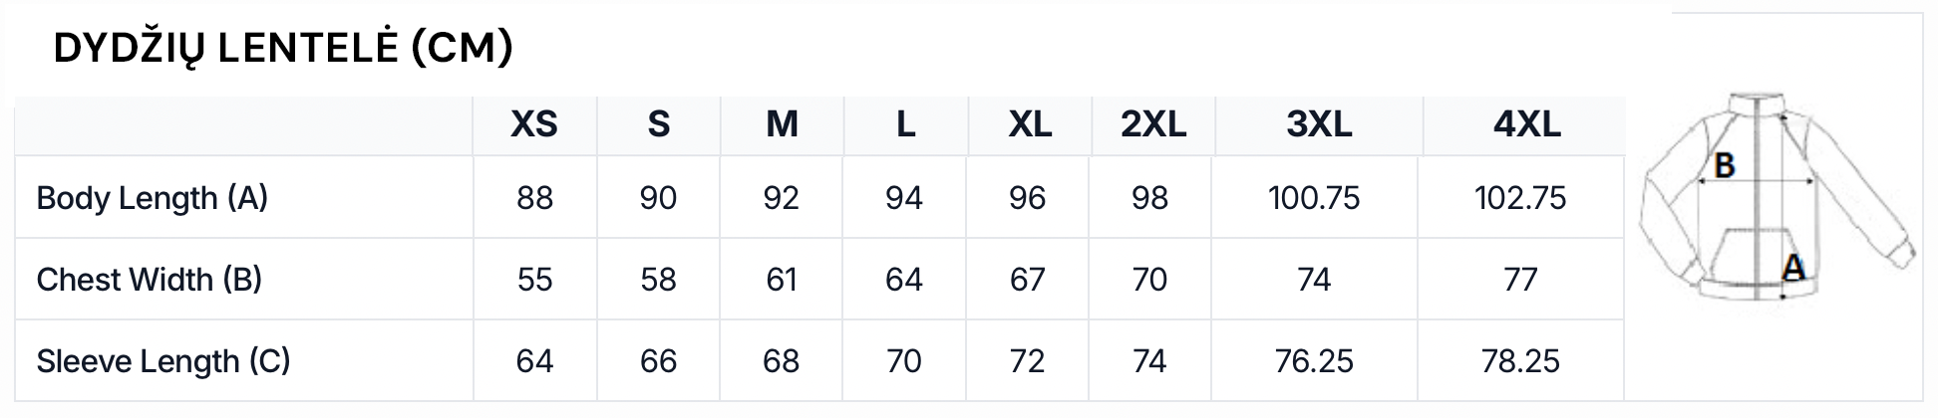Select the S size column header

pos(658,124)
